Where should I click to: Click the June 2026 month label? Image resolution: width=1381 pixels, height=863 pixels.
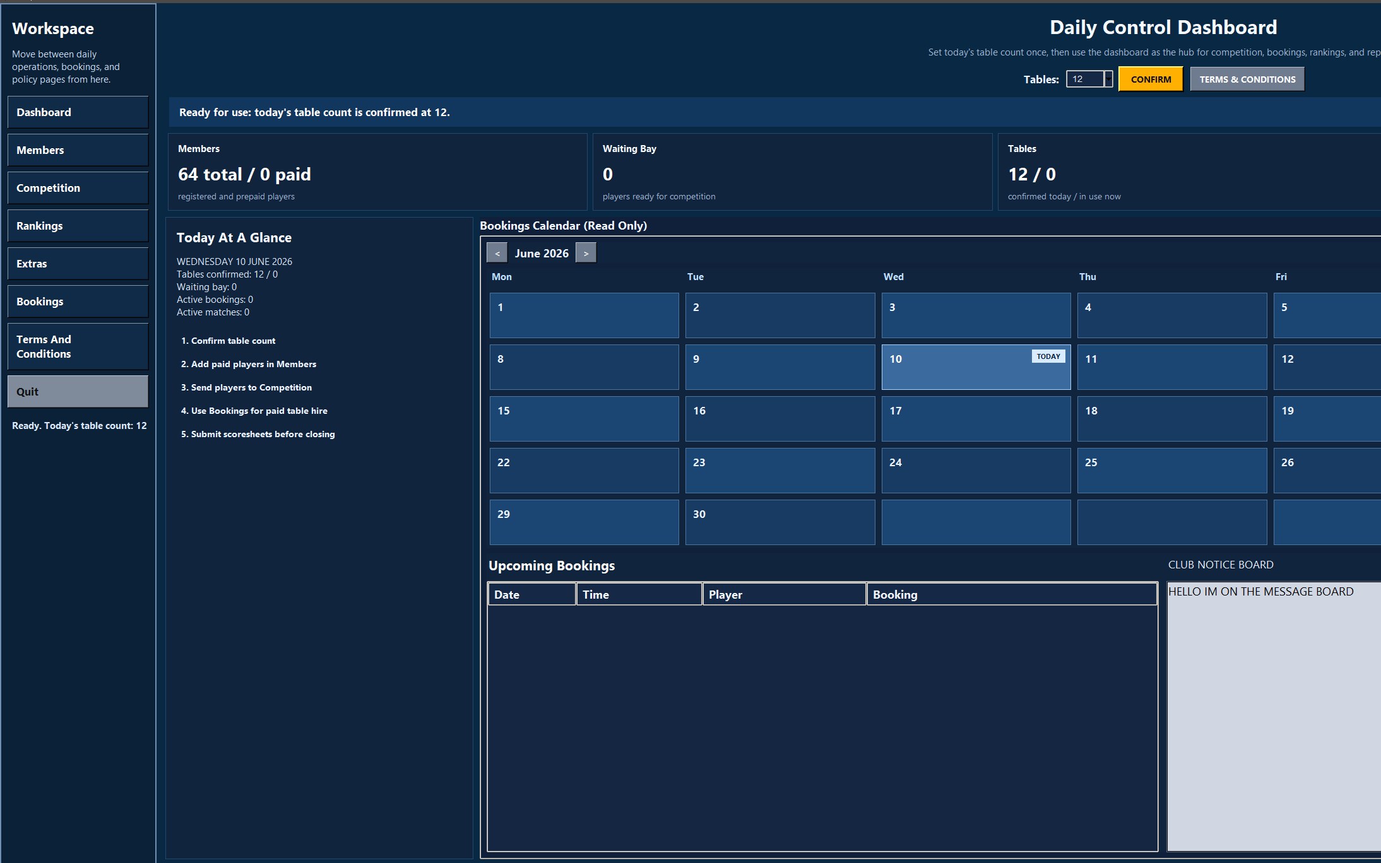[x=542, y=253]
